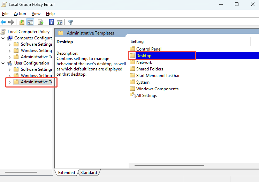259x182 pixels.
Task: Open Help via the blue question-mark icon
Action: pos(51,22)
